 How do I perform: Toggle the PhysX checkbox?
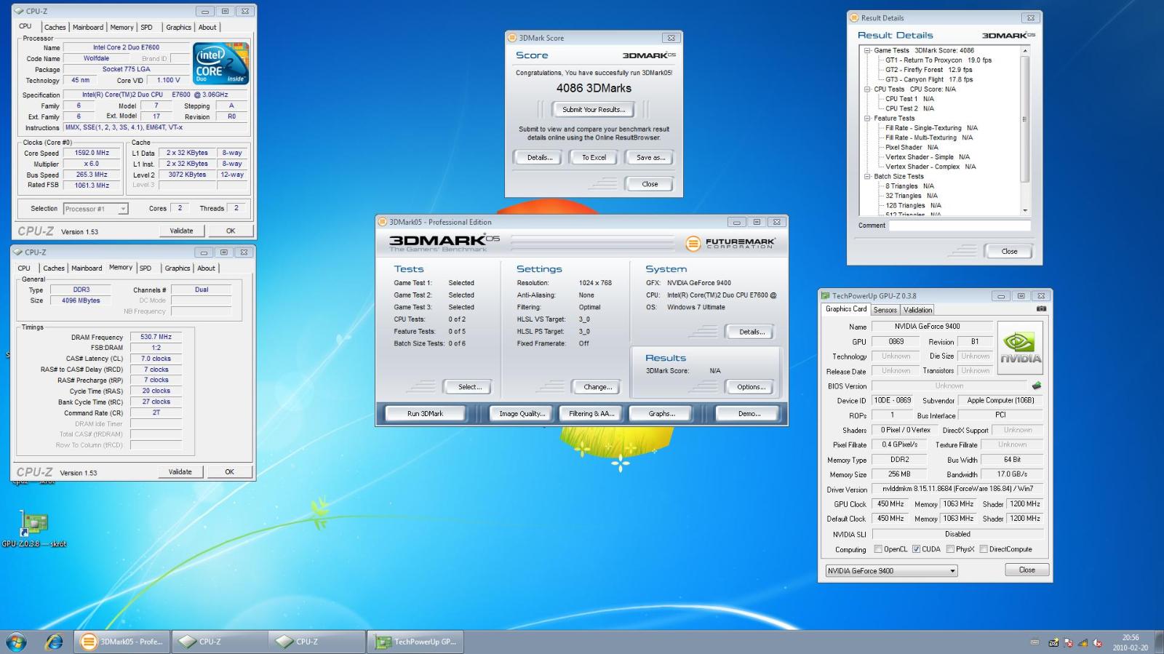point(950,549)
